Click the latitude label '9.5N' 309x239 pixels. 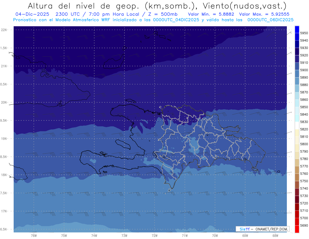[x=4, y=120]
